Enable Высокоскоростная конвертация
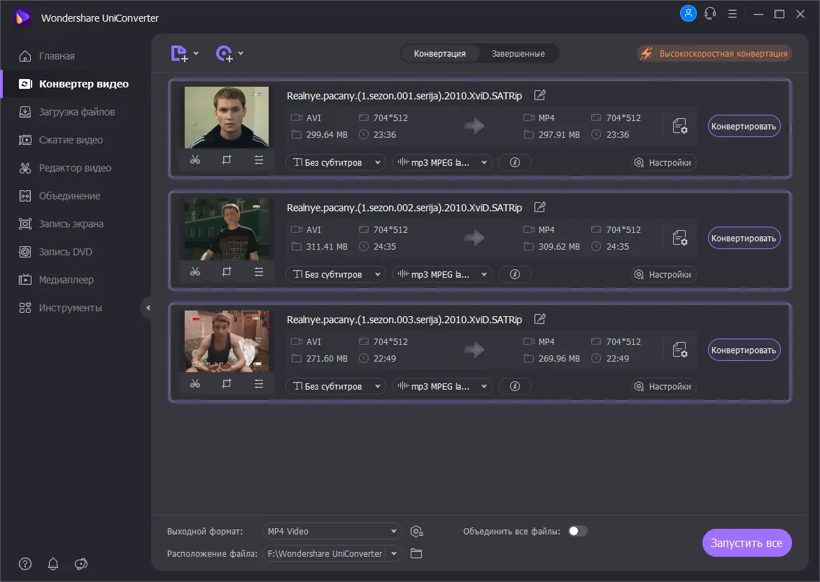The width and height of the screenshot is (820, 582). [x=714, y=53]
